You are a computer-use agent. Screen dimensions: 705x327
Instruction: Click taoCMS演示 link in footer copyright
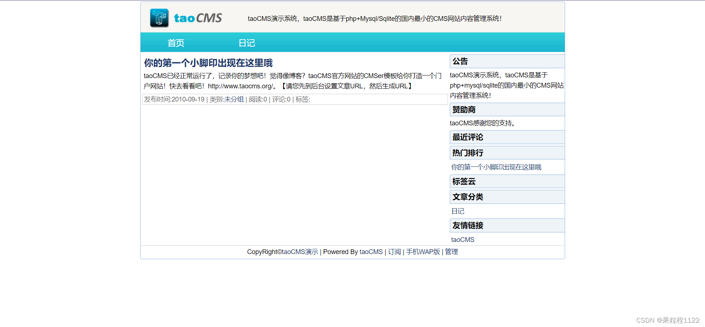[300, 252]
